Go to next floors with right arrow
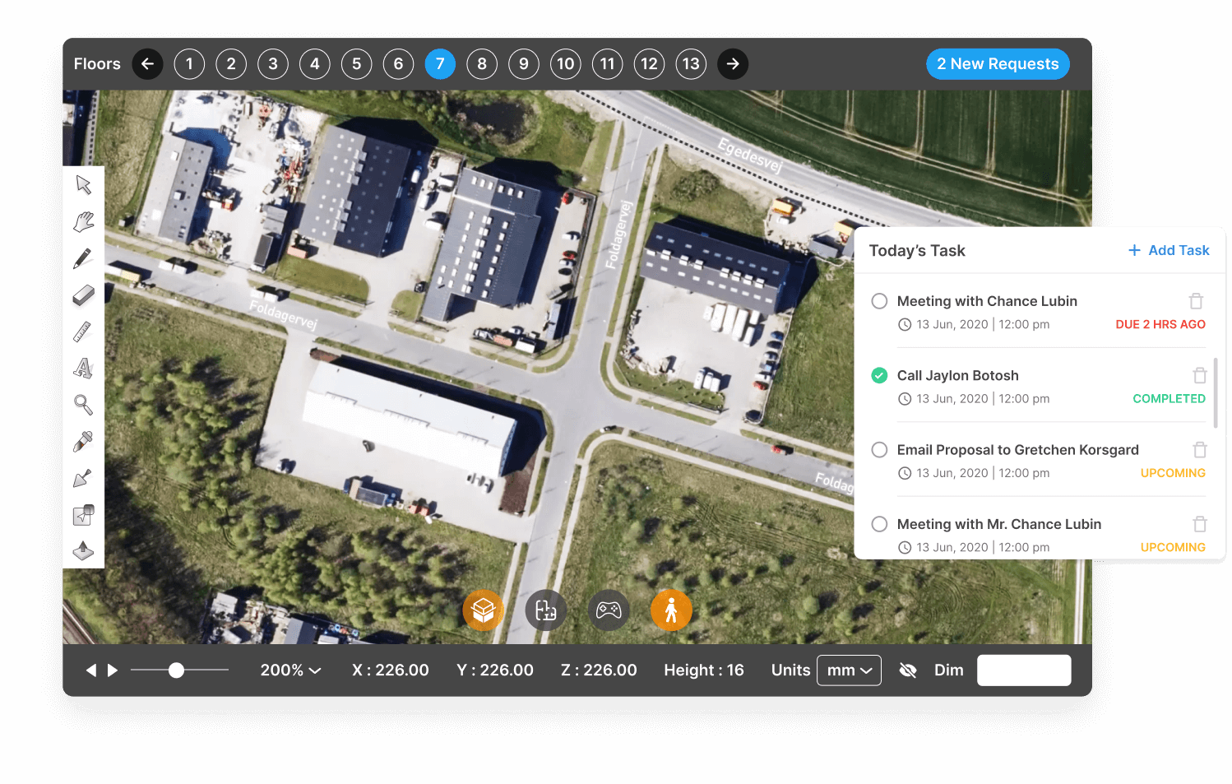This screenshot has height=784, width=1232. click(x=733, y=64)
